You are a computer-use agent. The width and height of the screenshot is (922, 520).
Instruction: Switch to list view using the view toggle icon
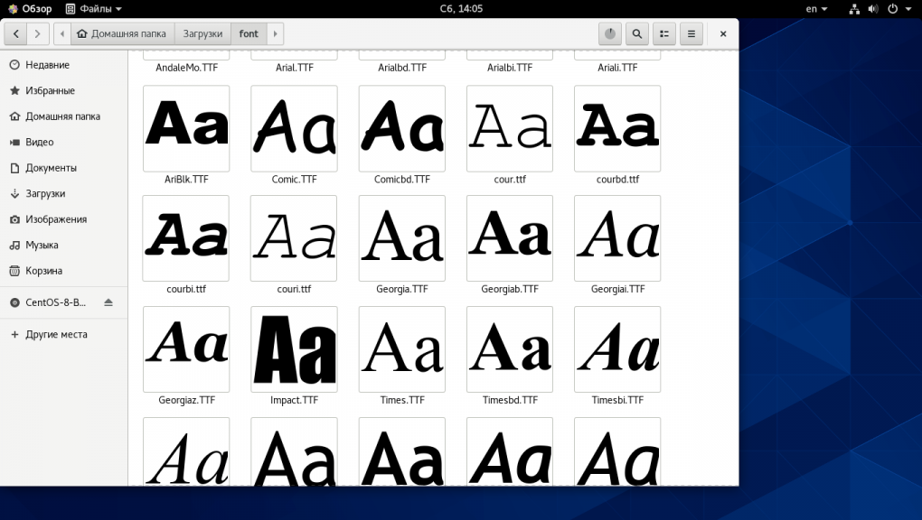pos(664,34)
